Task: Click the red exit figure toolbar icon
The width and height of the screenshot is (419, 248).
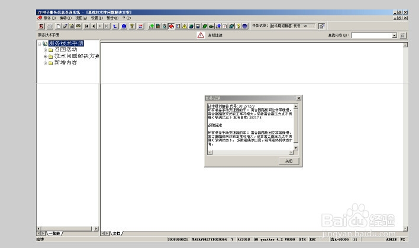Action: [41, 26]
